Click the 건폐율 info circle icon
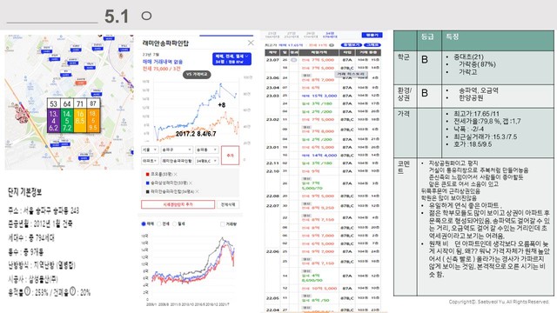557x313 pixels. [72, 292]
